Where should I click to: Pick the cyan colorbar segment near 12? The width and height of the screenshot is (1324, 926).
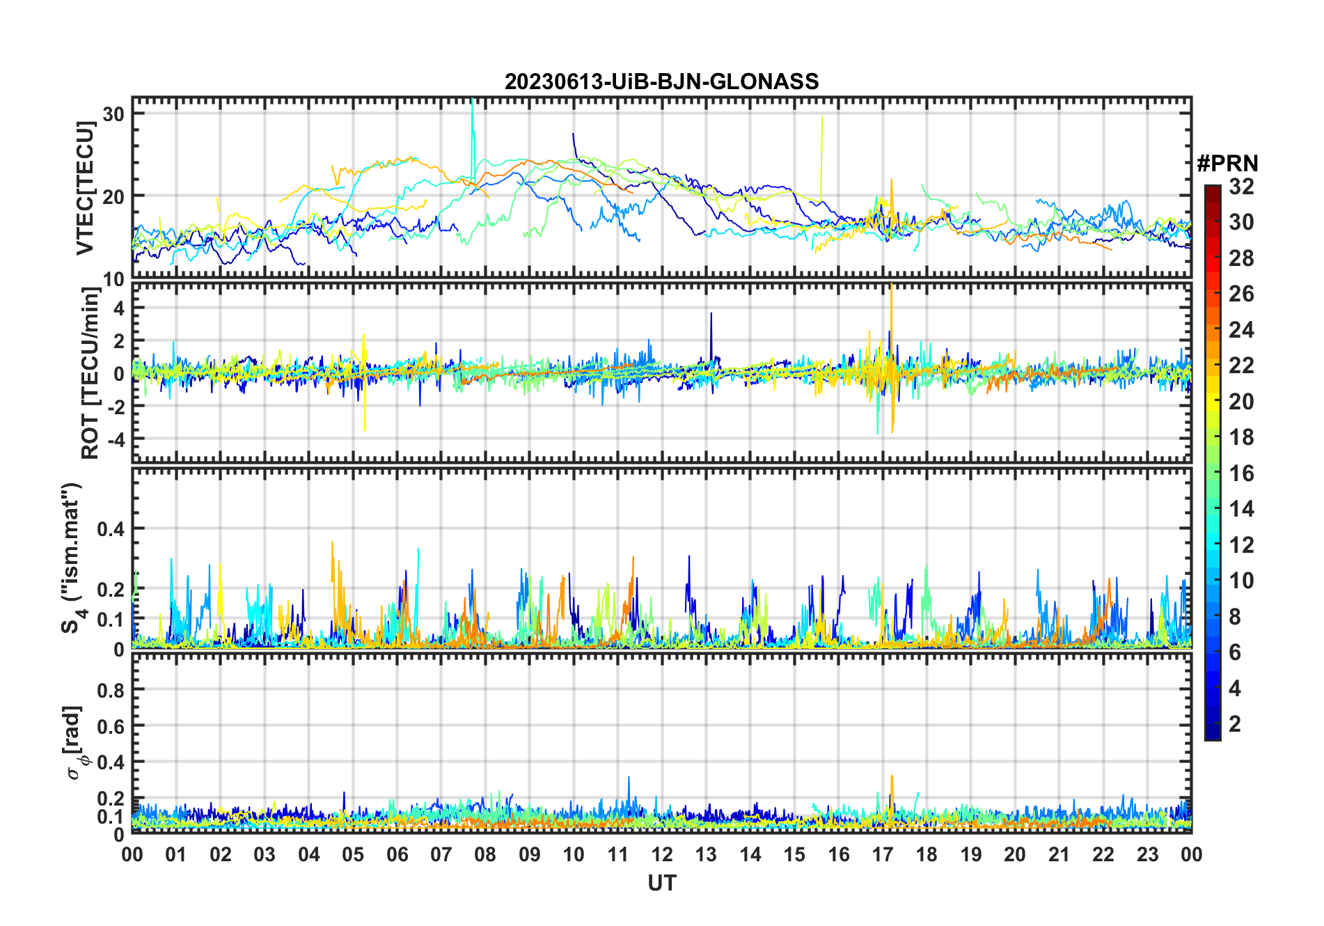1212,545
